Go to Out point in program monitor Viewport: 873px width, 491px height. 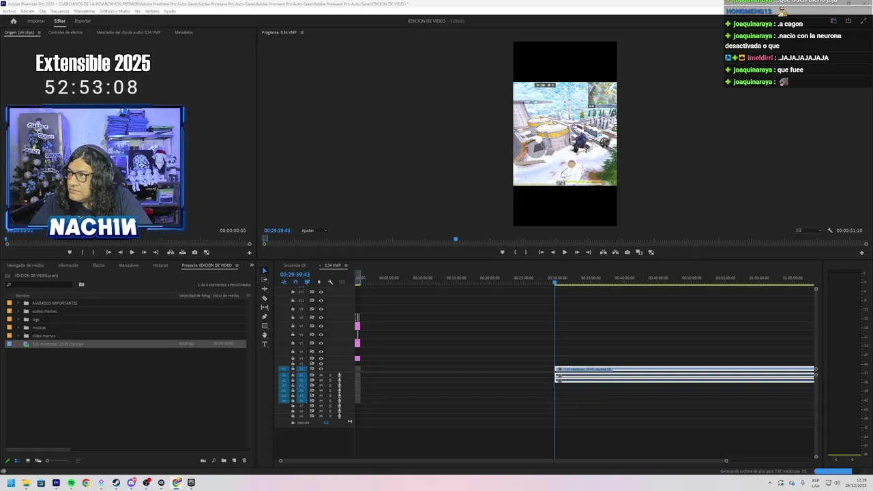pyautogui.click(x=589, y=252)
